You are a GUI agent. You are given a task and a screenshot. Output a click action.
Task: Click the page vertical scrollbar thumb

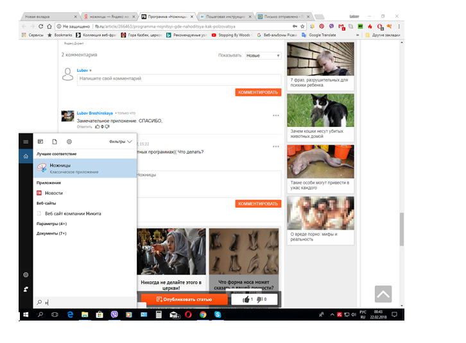402,229
